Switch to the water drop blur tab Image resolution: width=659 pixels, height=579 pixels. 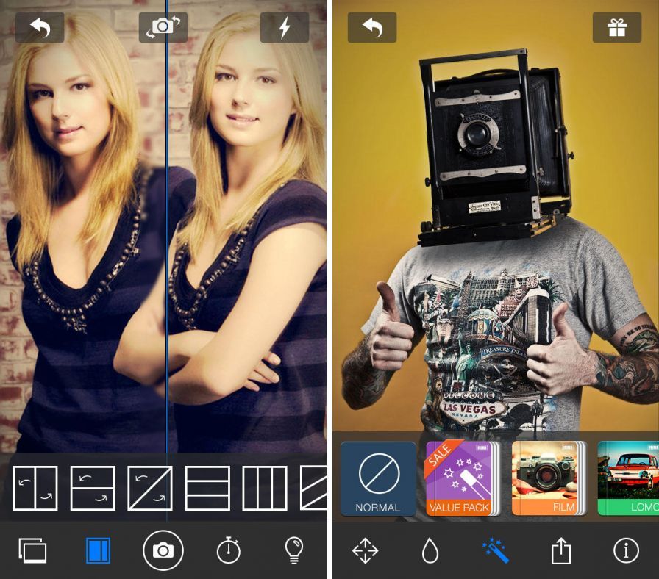(430, 550)
